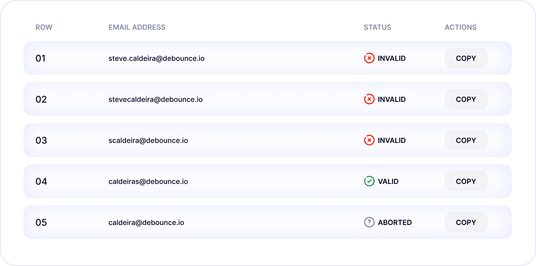
Task: Click the red invalid icon in row 01
Action: 369,58
